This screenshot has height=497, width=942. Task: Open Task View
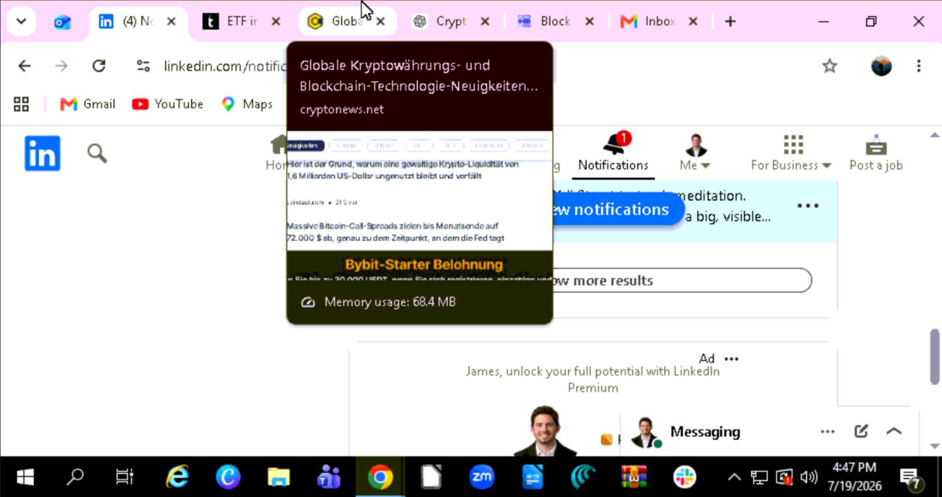(125, 477)
